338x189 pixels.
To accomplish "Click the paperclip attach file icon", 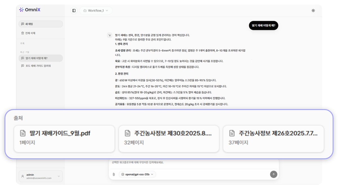I will tap(114, 174).
